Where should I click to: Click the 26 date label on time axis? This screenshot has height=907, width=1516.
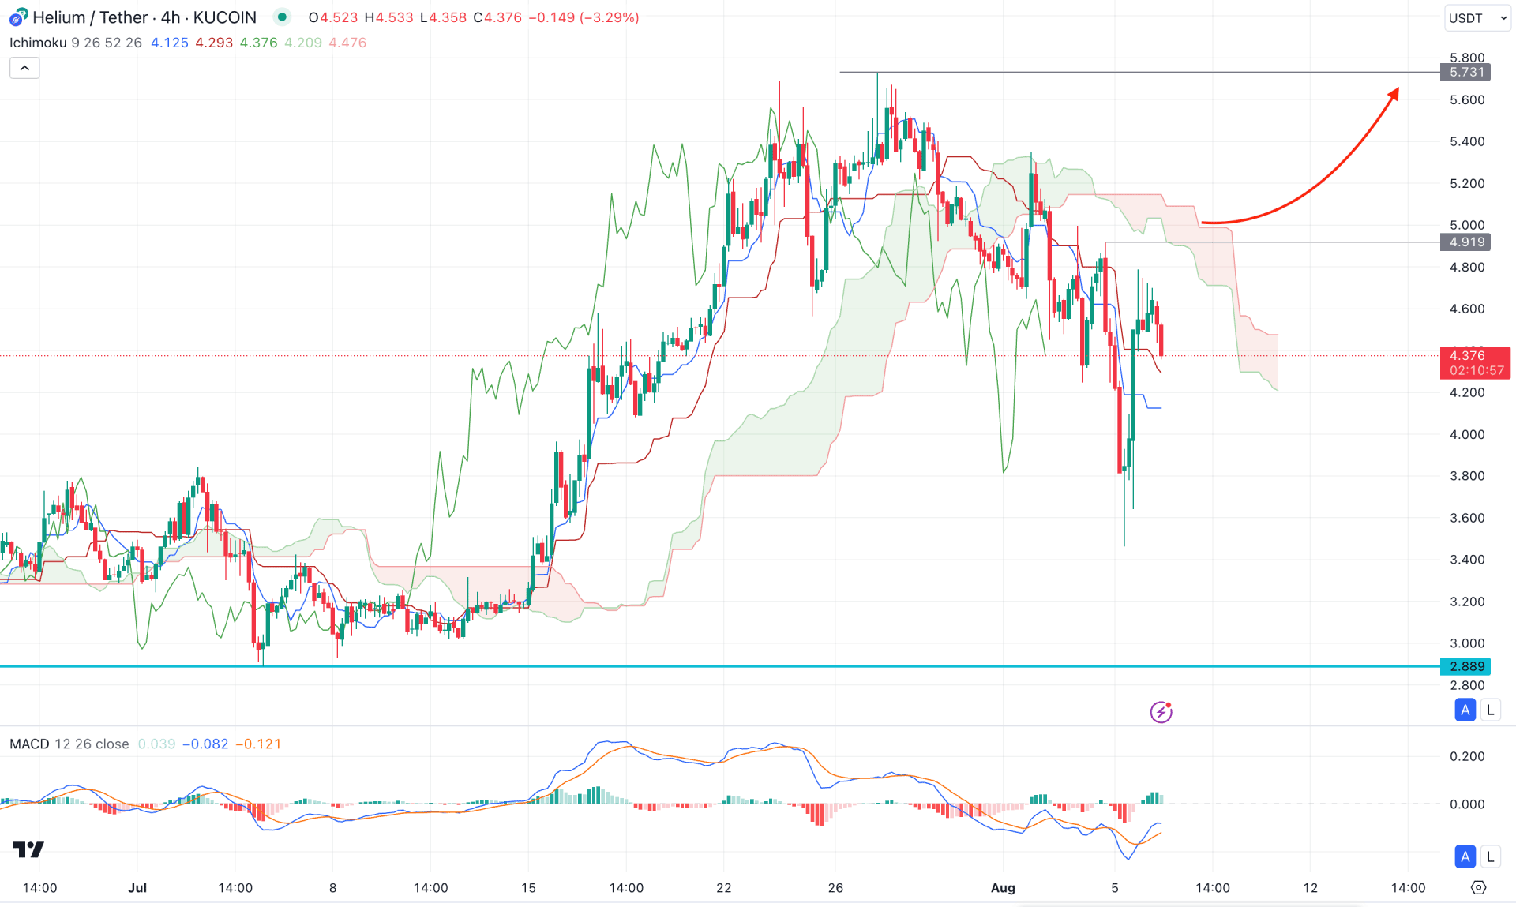point(835,888)
